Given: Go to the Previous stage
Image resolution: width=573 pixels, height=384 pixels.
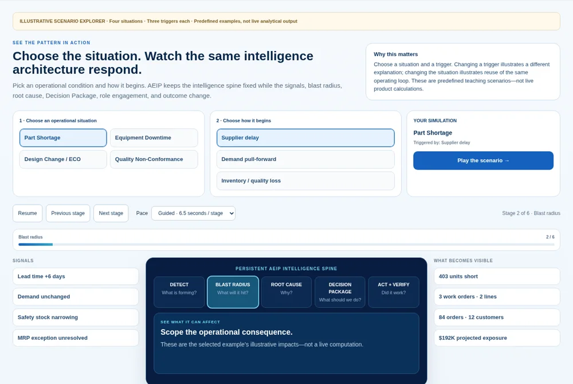Looking at the screenshot, I should 68,213.
